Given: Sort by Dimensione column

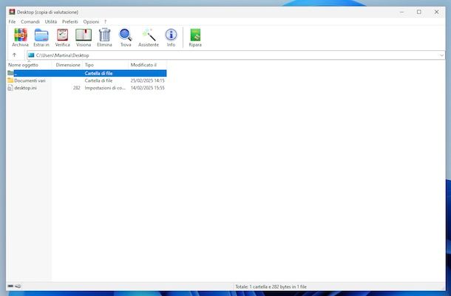Looking at the screenshot, I should point(67,65).
